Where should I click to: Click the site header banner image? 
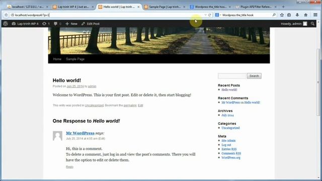pyautogui.click(x=159, y=41)
